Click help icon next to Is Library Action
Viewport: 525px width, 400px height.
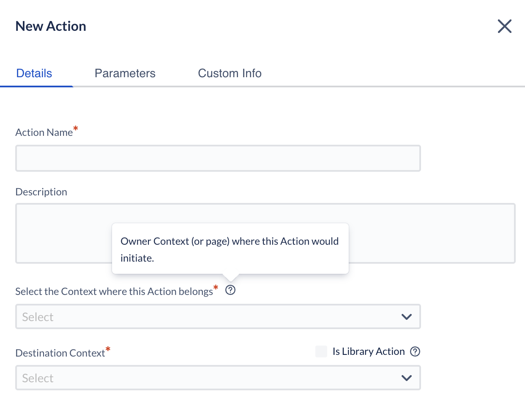tap(415, 351)
